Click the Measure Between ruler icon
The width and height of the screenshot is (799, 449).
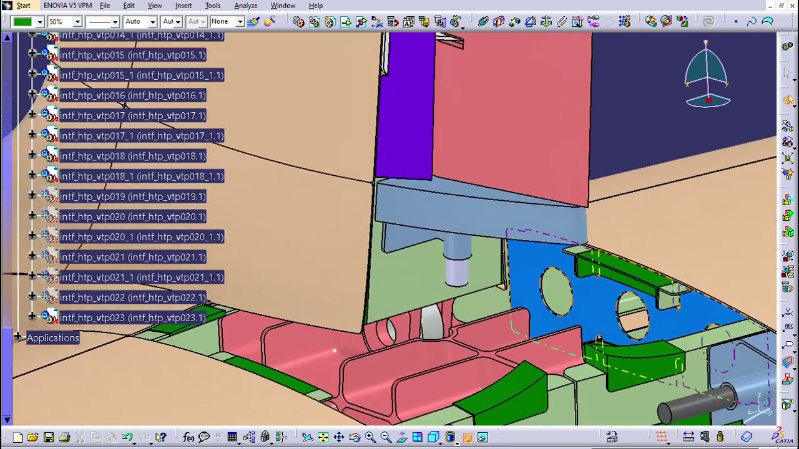[x=689, y=437]
